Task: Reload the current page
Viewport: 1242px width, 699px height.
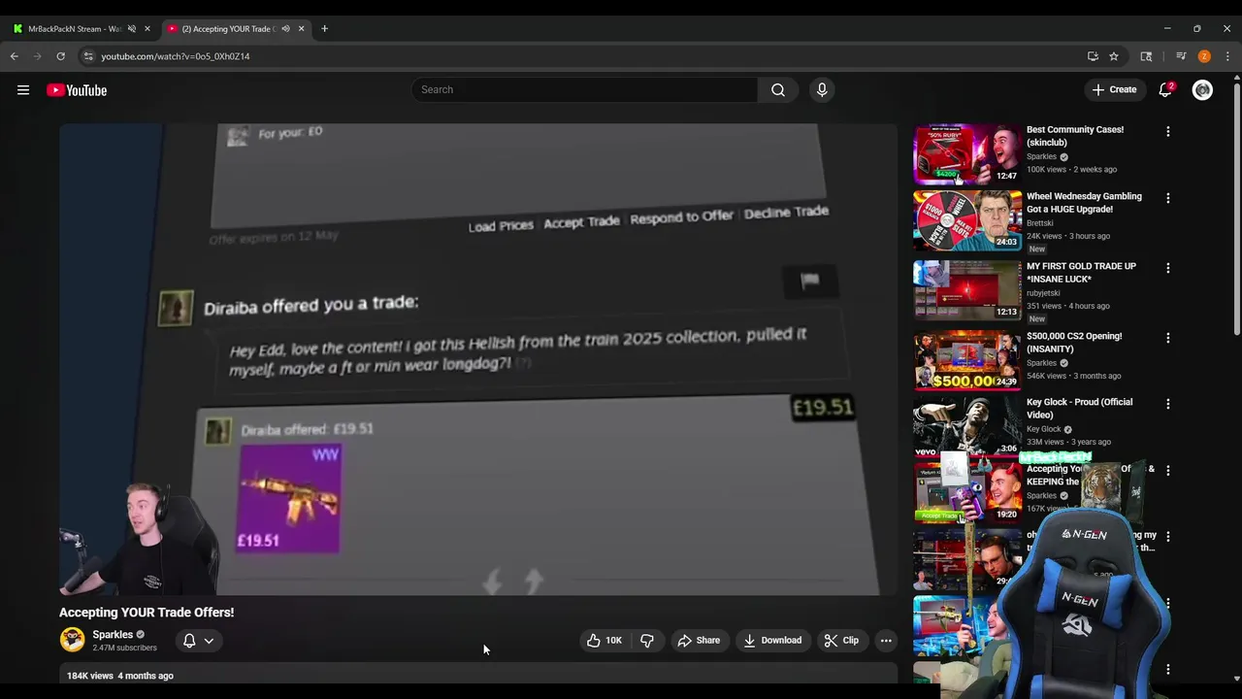Action: pos(60,56)
